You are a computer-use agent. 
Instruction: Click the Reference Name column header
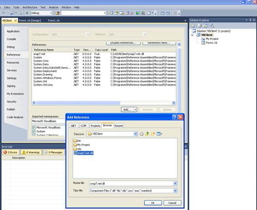[44, 50]
